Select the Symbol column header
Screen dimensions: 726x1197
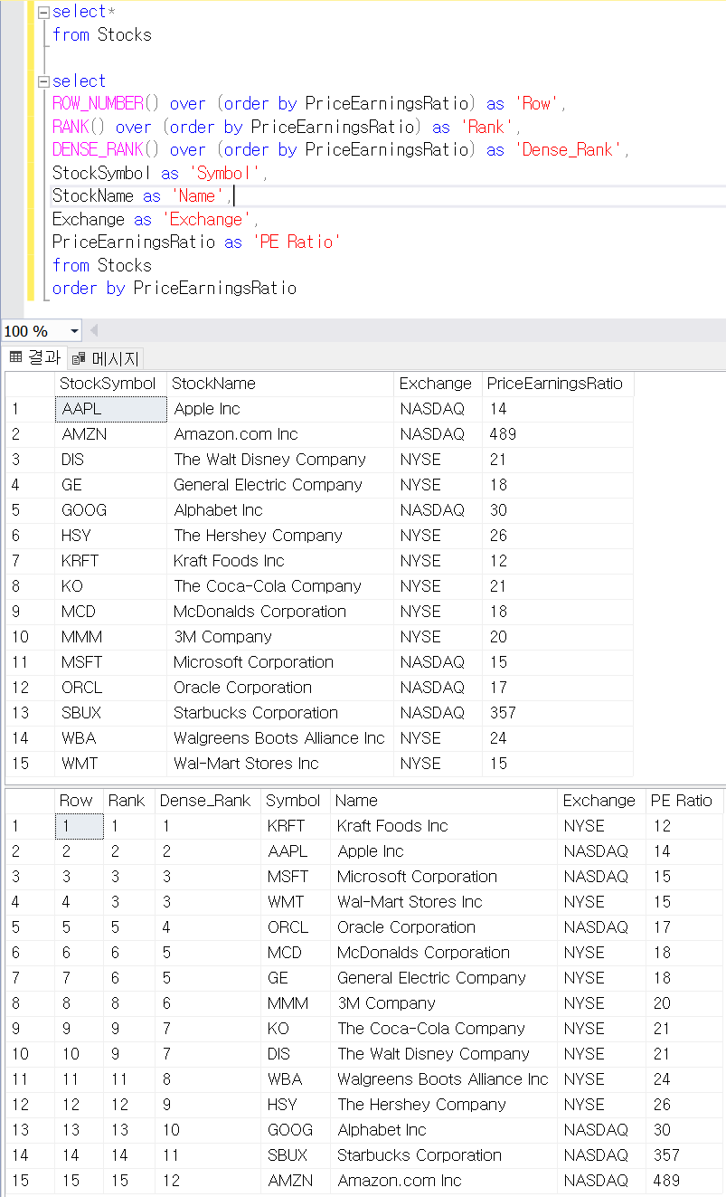295,801
